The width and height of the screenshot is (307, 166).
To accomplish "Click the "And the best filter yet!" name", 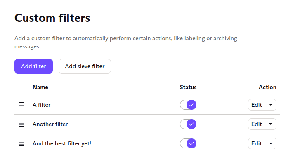I will (x=61, y=143).
